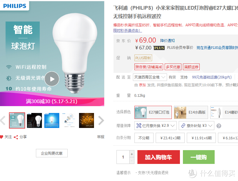
Task: Increase quantity with plus button
Action: pos(132,154)
